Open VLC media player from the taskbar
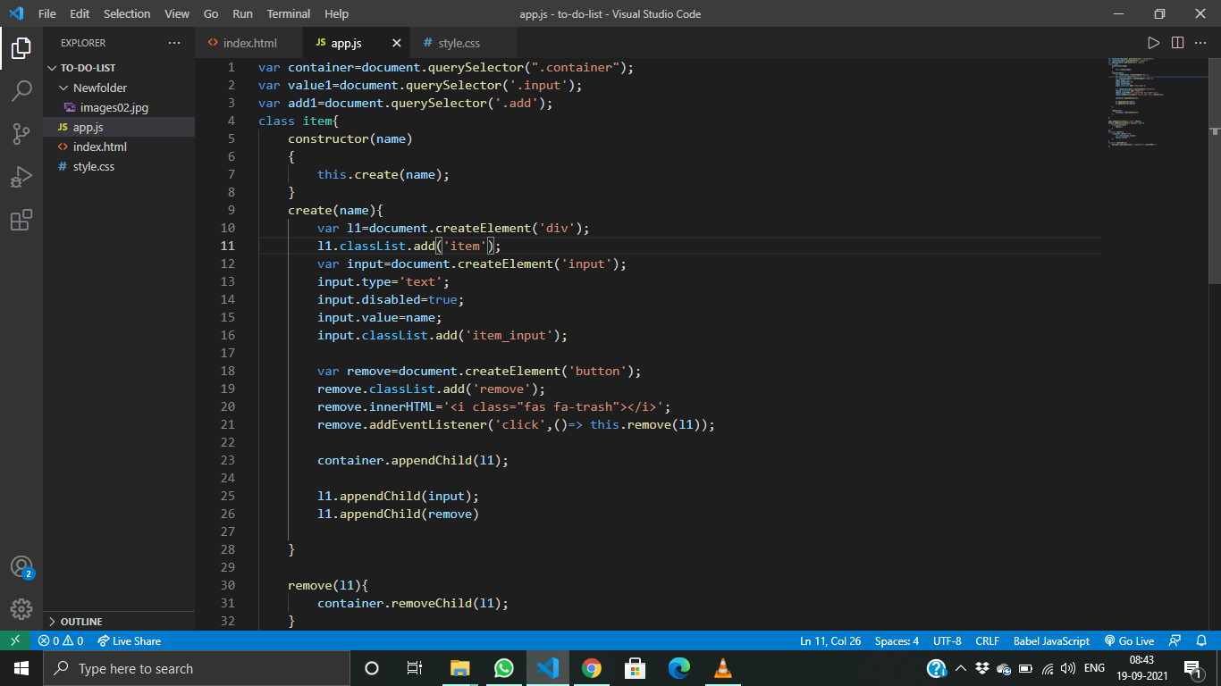 [x=723, y=668]
